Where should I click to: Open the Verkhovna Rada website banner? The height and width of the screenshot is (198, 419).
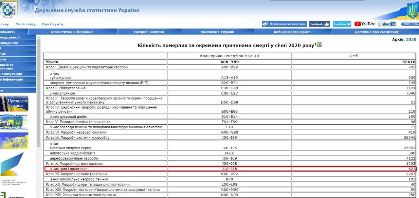14,122
